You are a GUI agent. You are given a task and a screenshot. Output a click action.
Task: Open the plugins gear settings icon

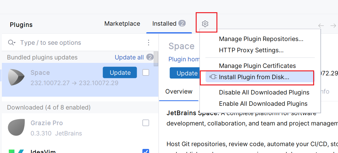205,24
